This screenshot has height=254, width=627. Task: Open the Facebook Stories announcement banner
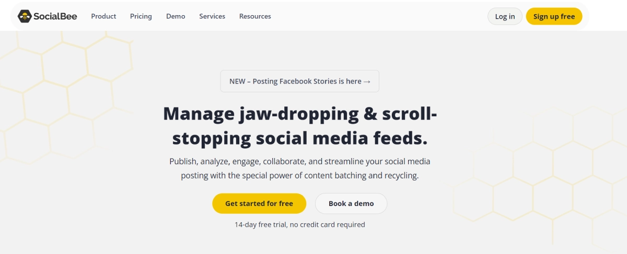pos(295,81)
